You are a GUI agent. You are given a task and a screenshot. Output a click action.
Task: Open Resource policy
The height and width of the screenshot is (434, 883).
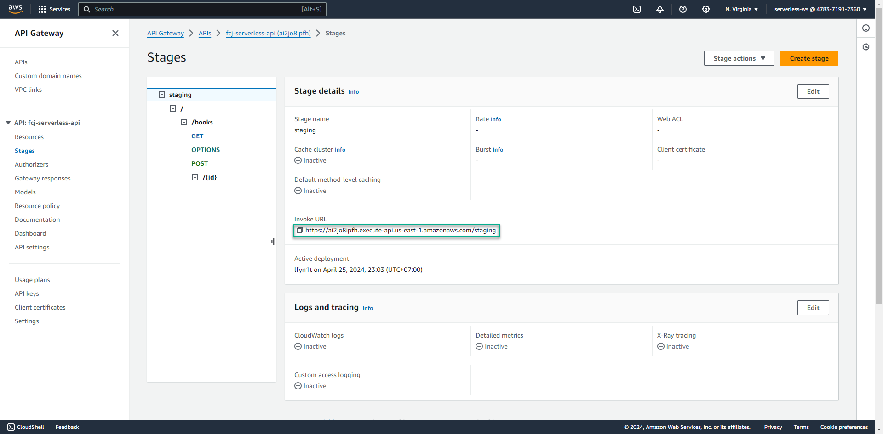point(37,206)
